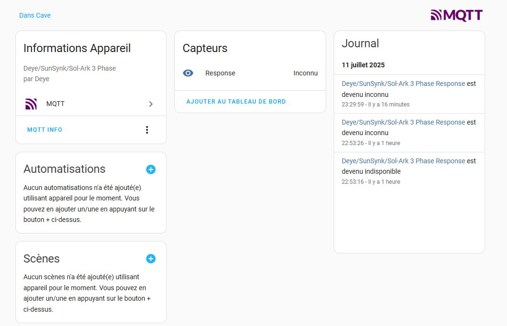Open journal entry link at 23:29:59
Viewport: 507px width, 326px height.
[x=403, y=84]
